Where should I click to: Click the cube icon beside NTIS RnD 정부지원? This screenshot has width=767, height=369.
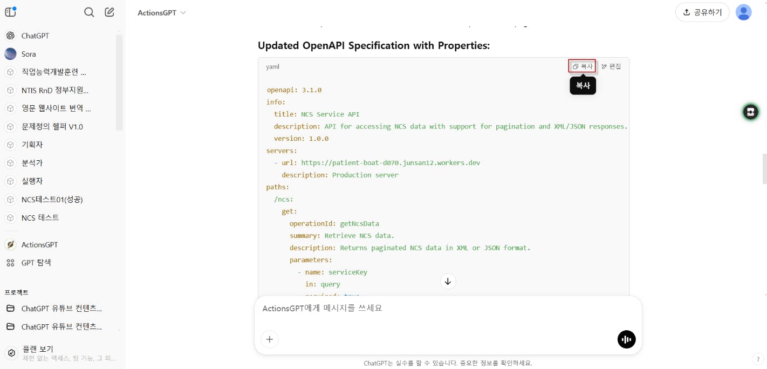(10, 90)
